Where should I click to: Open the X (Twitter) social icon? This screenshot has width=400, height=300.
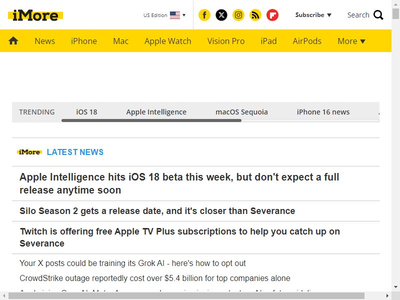(221, 15)
